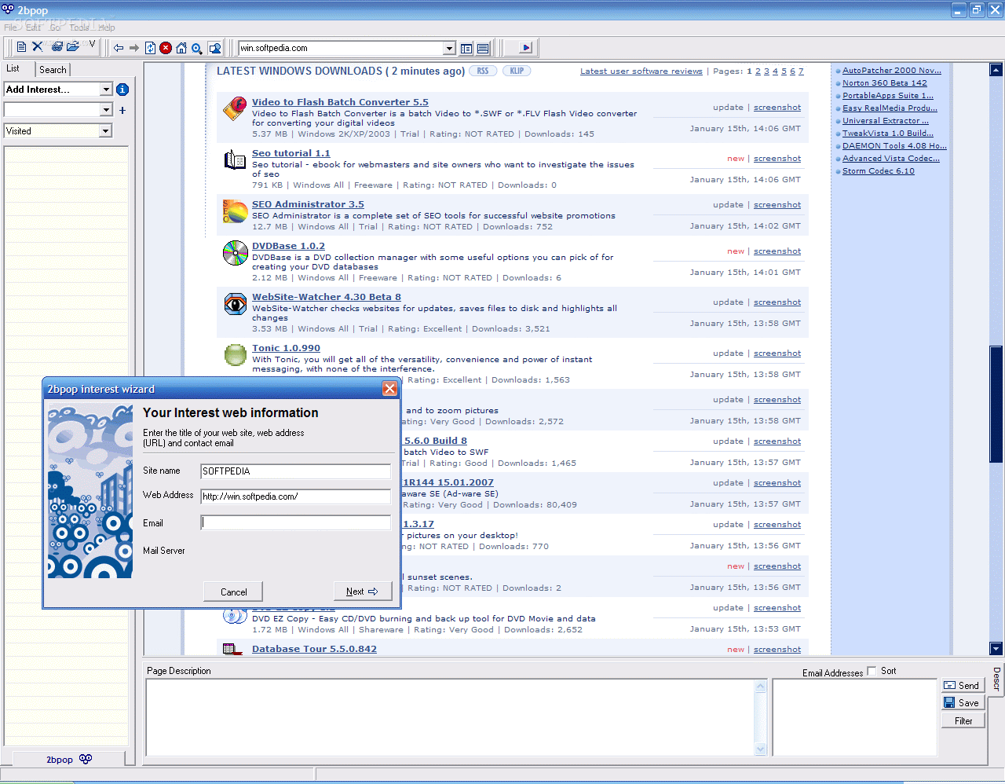
Task: Click the blue info icon beside Add Interest
Action: [122, 90]
